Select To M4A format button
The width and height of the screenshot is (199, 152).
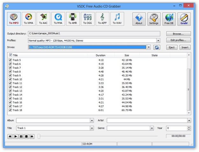[x=58, y=19]
